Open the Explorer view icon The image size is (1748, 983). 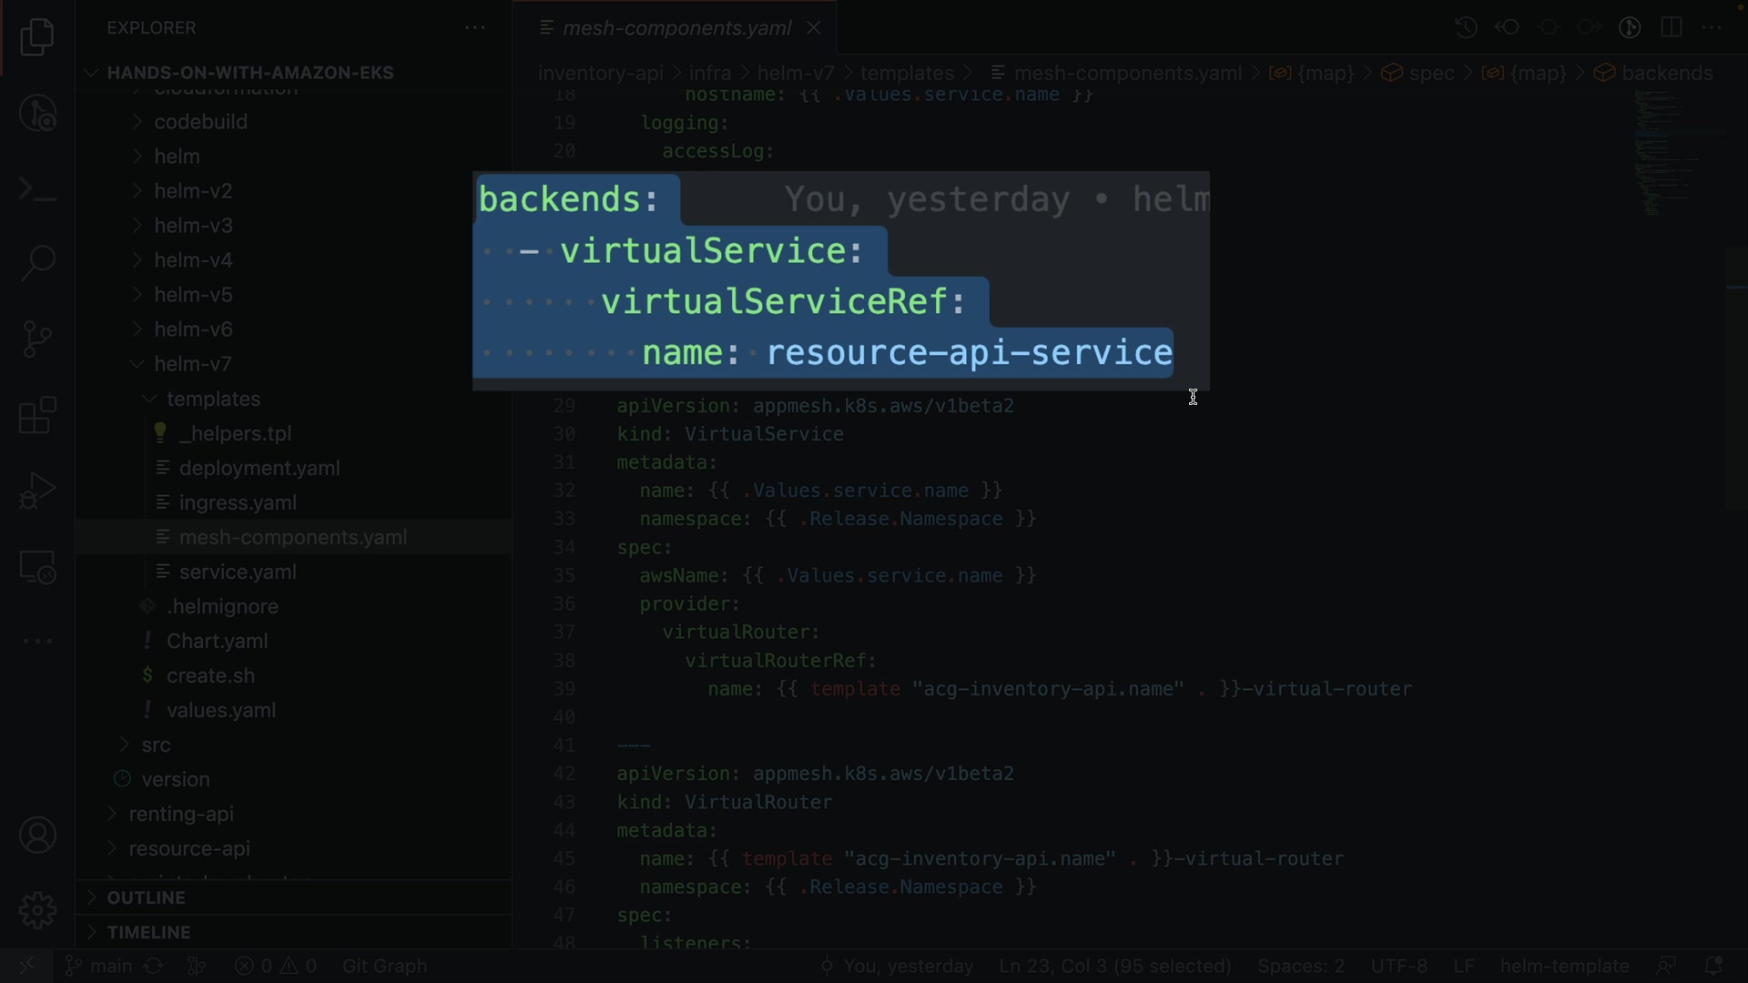pos(37,37)
